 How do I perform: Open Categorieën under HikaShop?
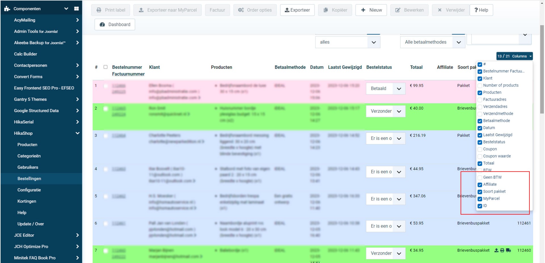29,156
